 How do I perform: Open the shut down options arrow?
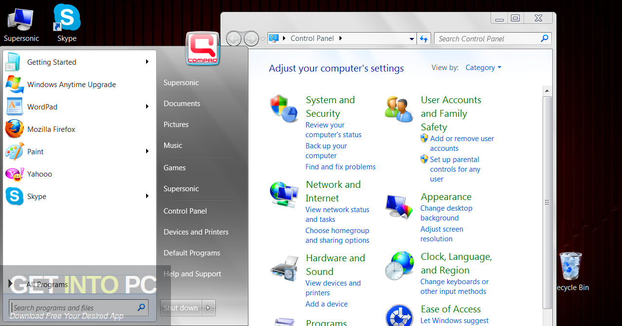[x=208, y=308]
